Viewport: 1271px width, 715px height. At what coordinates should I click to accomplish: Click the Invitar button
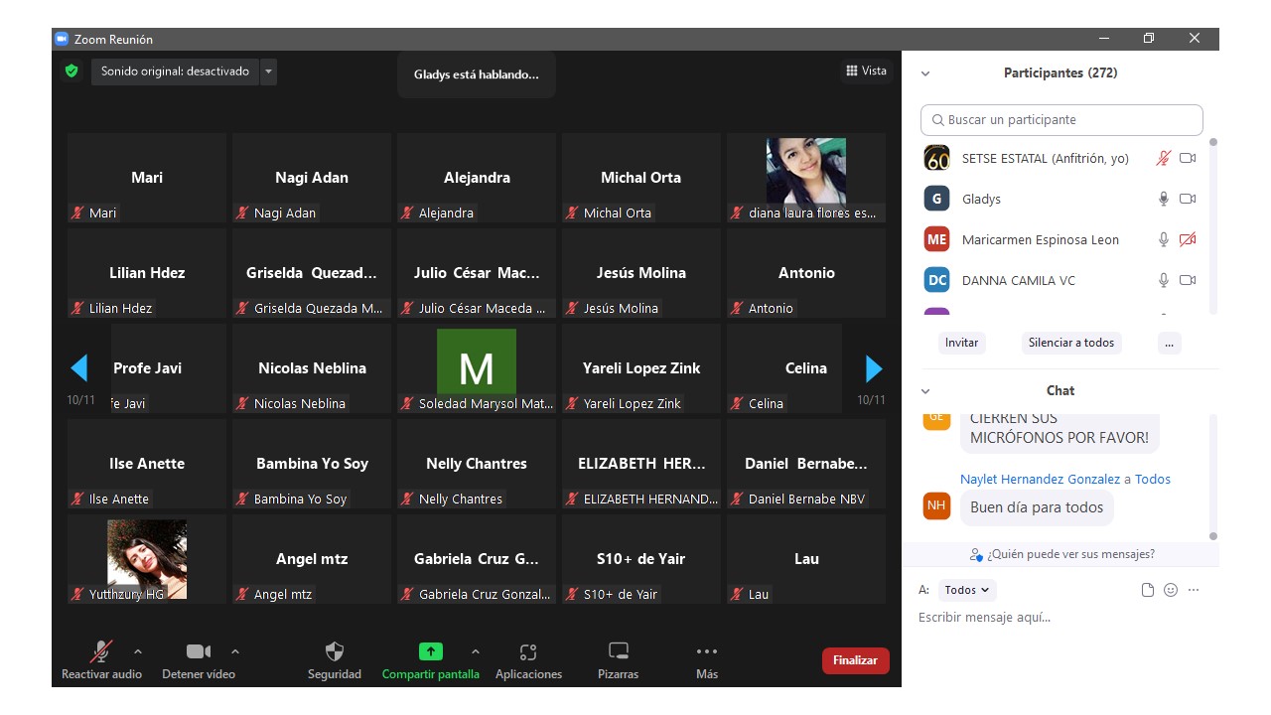click(961, 343)
